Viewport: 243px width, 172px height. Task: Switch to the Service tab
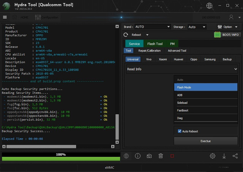tap(134, 44)
